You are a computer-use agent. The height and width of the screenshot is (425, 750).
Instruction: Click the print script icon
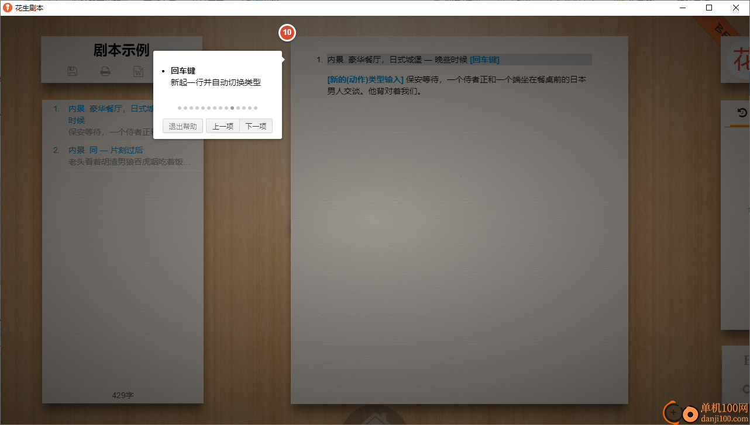point(105,71)
